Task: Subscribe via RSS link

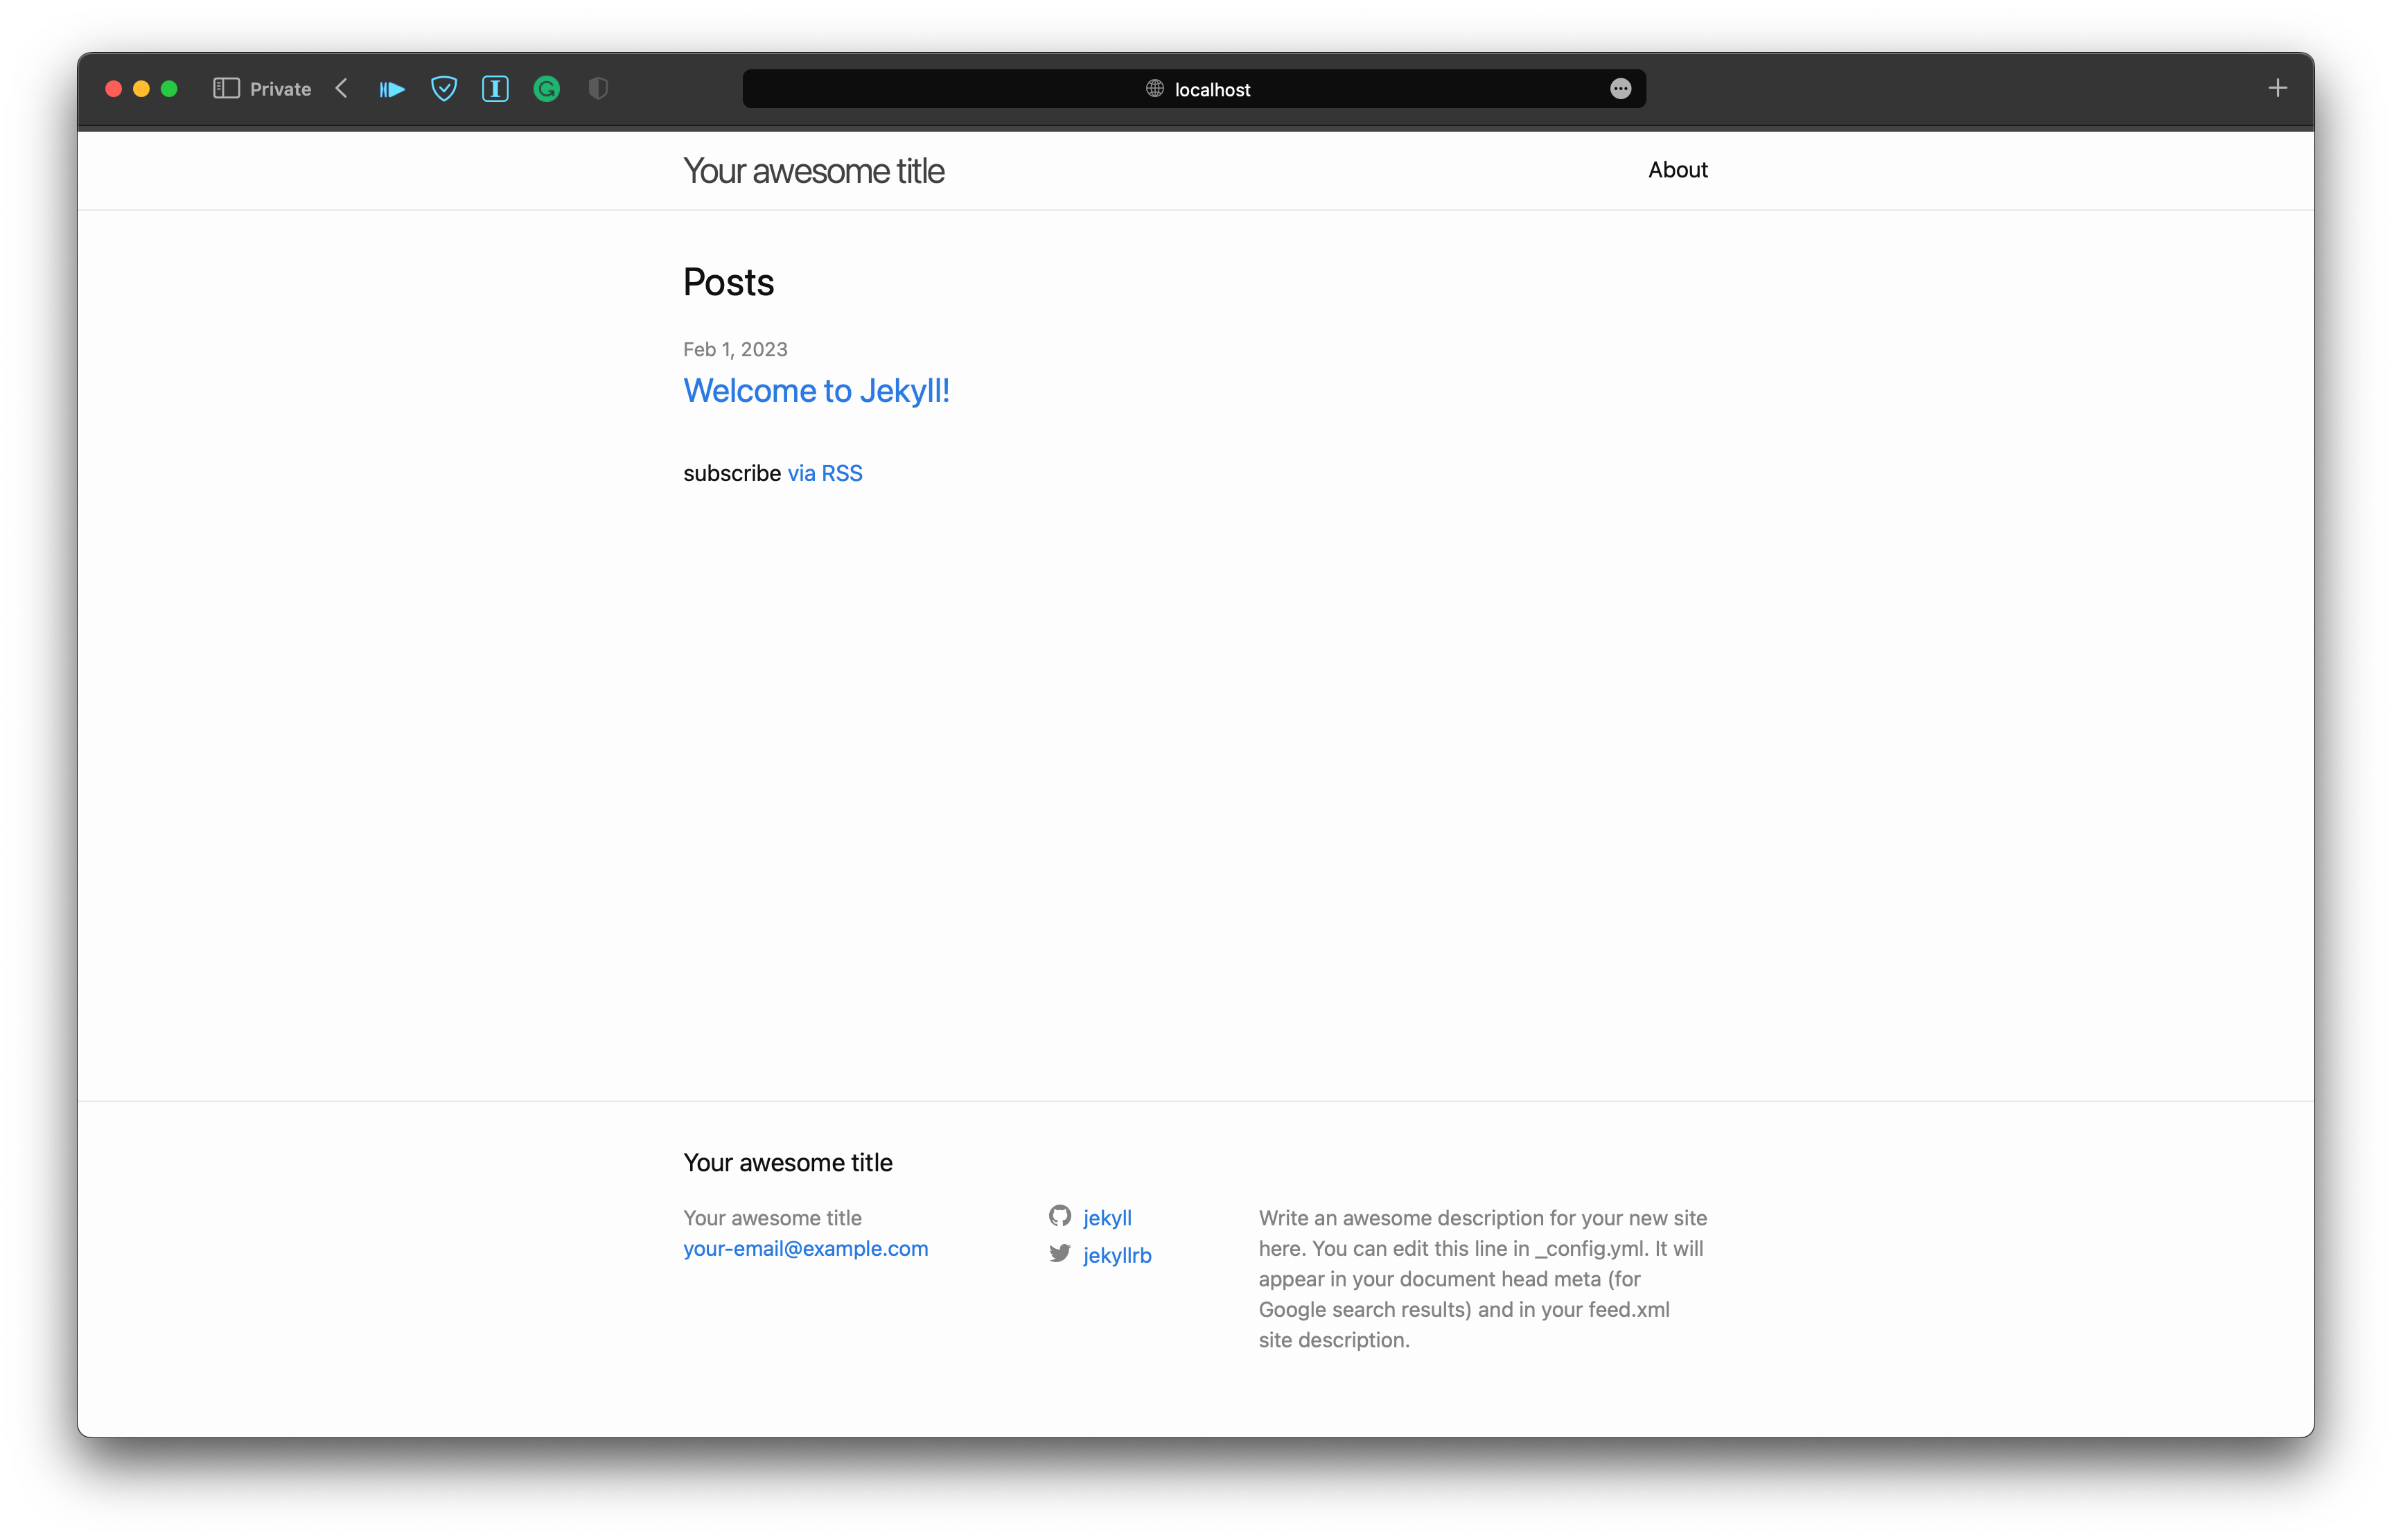Action: [825, 473]
